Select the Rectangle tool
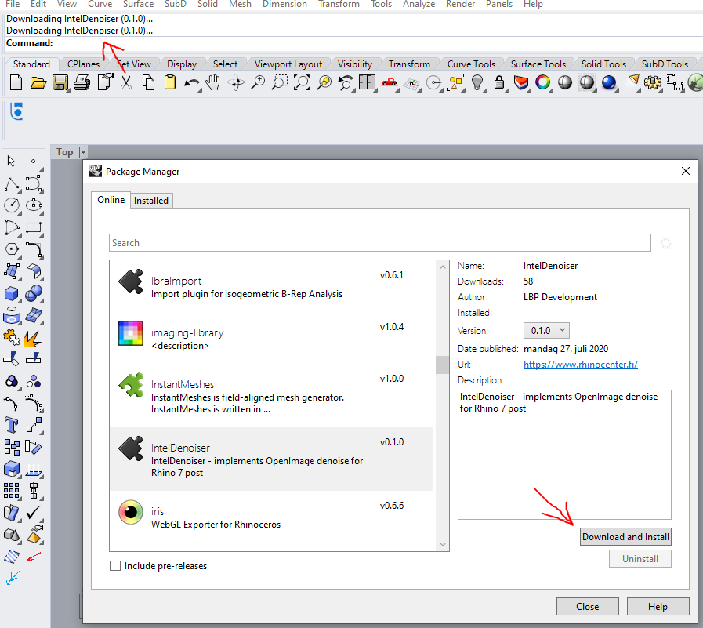This screenshot has width=703, height=628. click(x=34, y=227)
